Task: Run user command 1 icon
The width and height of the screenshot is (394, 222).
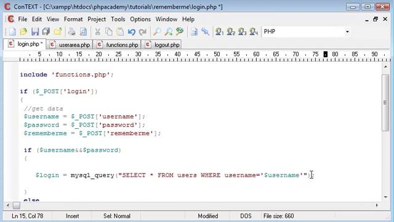Action: (x=219, y=31)
